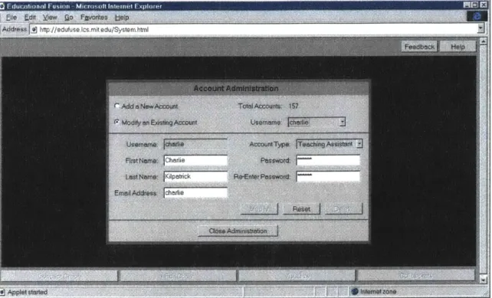This screenshot has width=492, height=298.
Task: Open the Help menu in the menu bar
Action: tap(122, 18)
